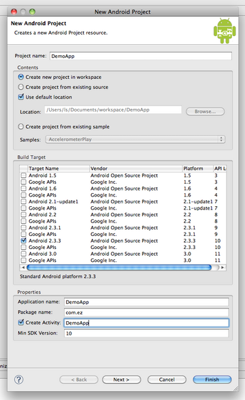Click the Platform column header
Screen dimensions: 245x400
(198, 169)
